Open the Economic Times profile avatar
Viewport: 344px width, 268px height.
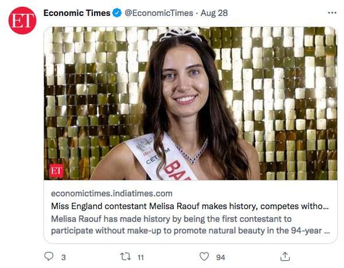coord(22,21)
